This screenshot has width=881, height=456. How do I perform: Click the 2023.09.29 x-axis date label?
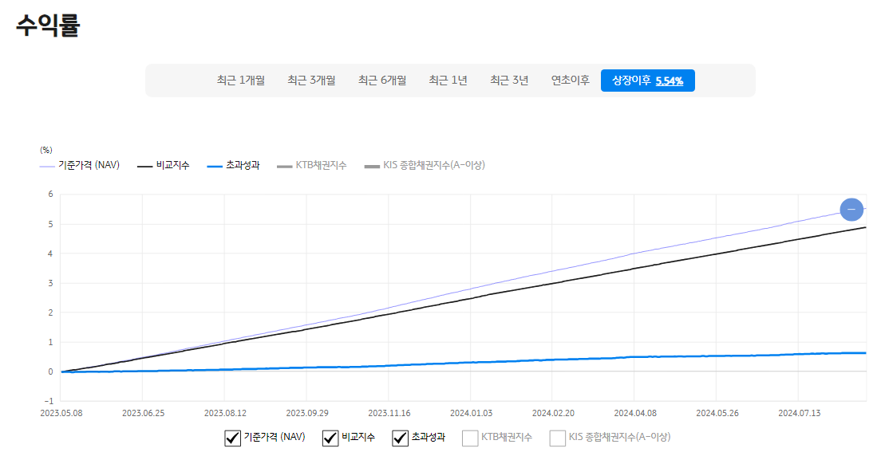307,413
